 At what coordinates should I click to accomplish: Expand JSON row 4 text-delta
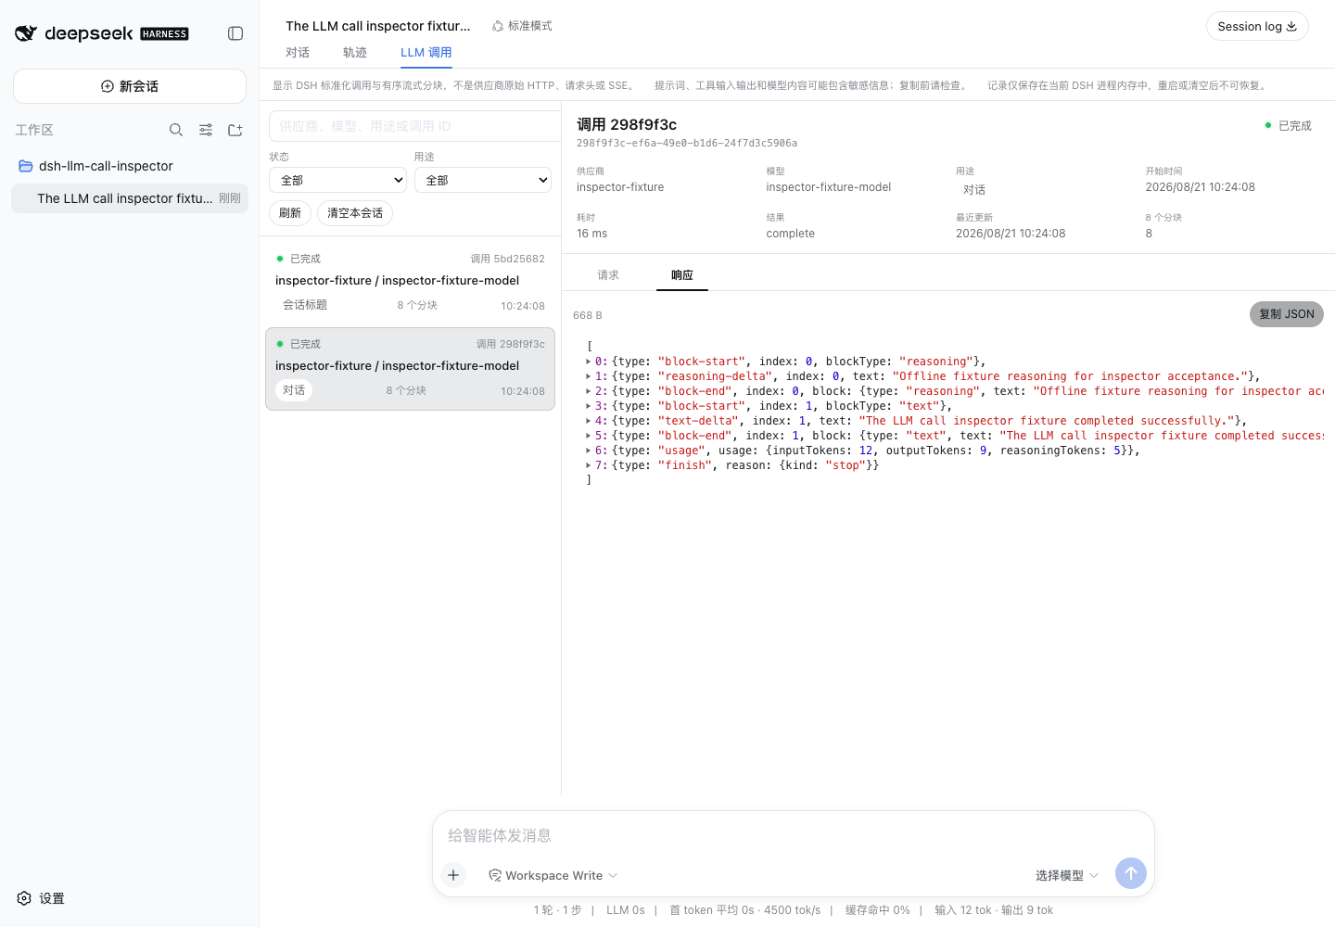coord(588,421)
